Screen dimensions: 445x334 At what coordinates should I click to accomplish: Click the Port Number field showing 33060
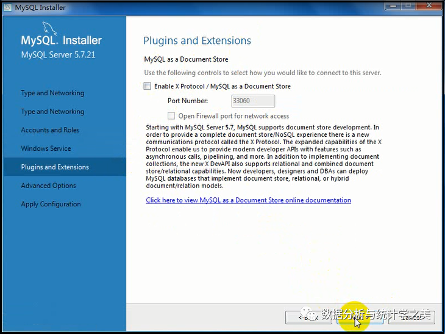click(x=253, y=101)
